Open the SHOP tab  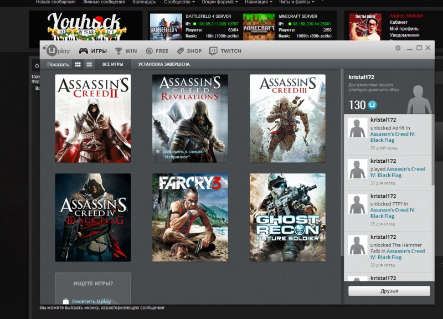tap(189, 51)
